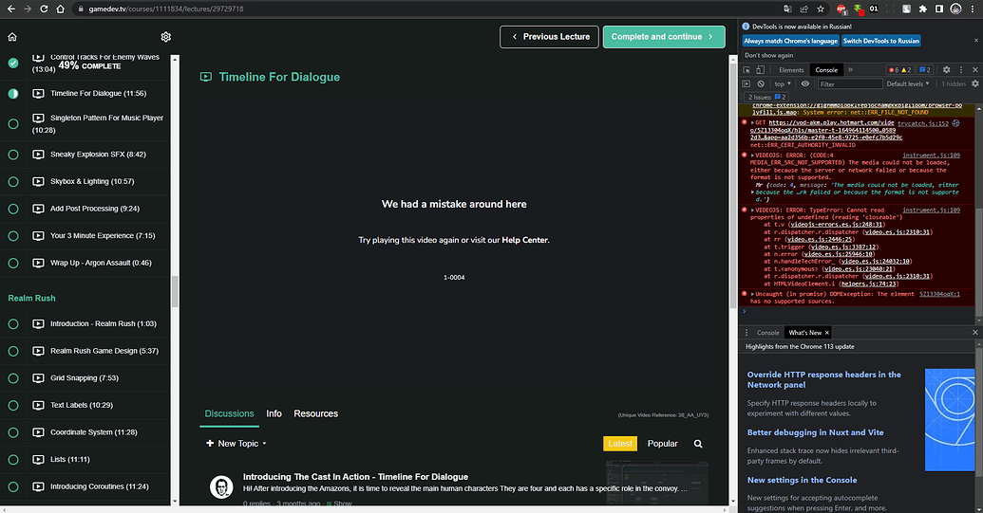Sort discussions by Latest
Viewport: 983px width, 513px height.
tap(620, 444)
